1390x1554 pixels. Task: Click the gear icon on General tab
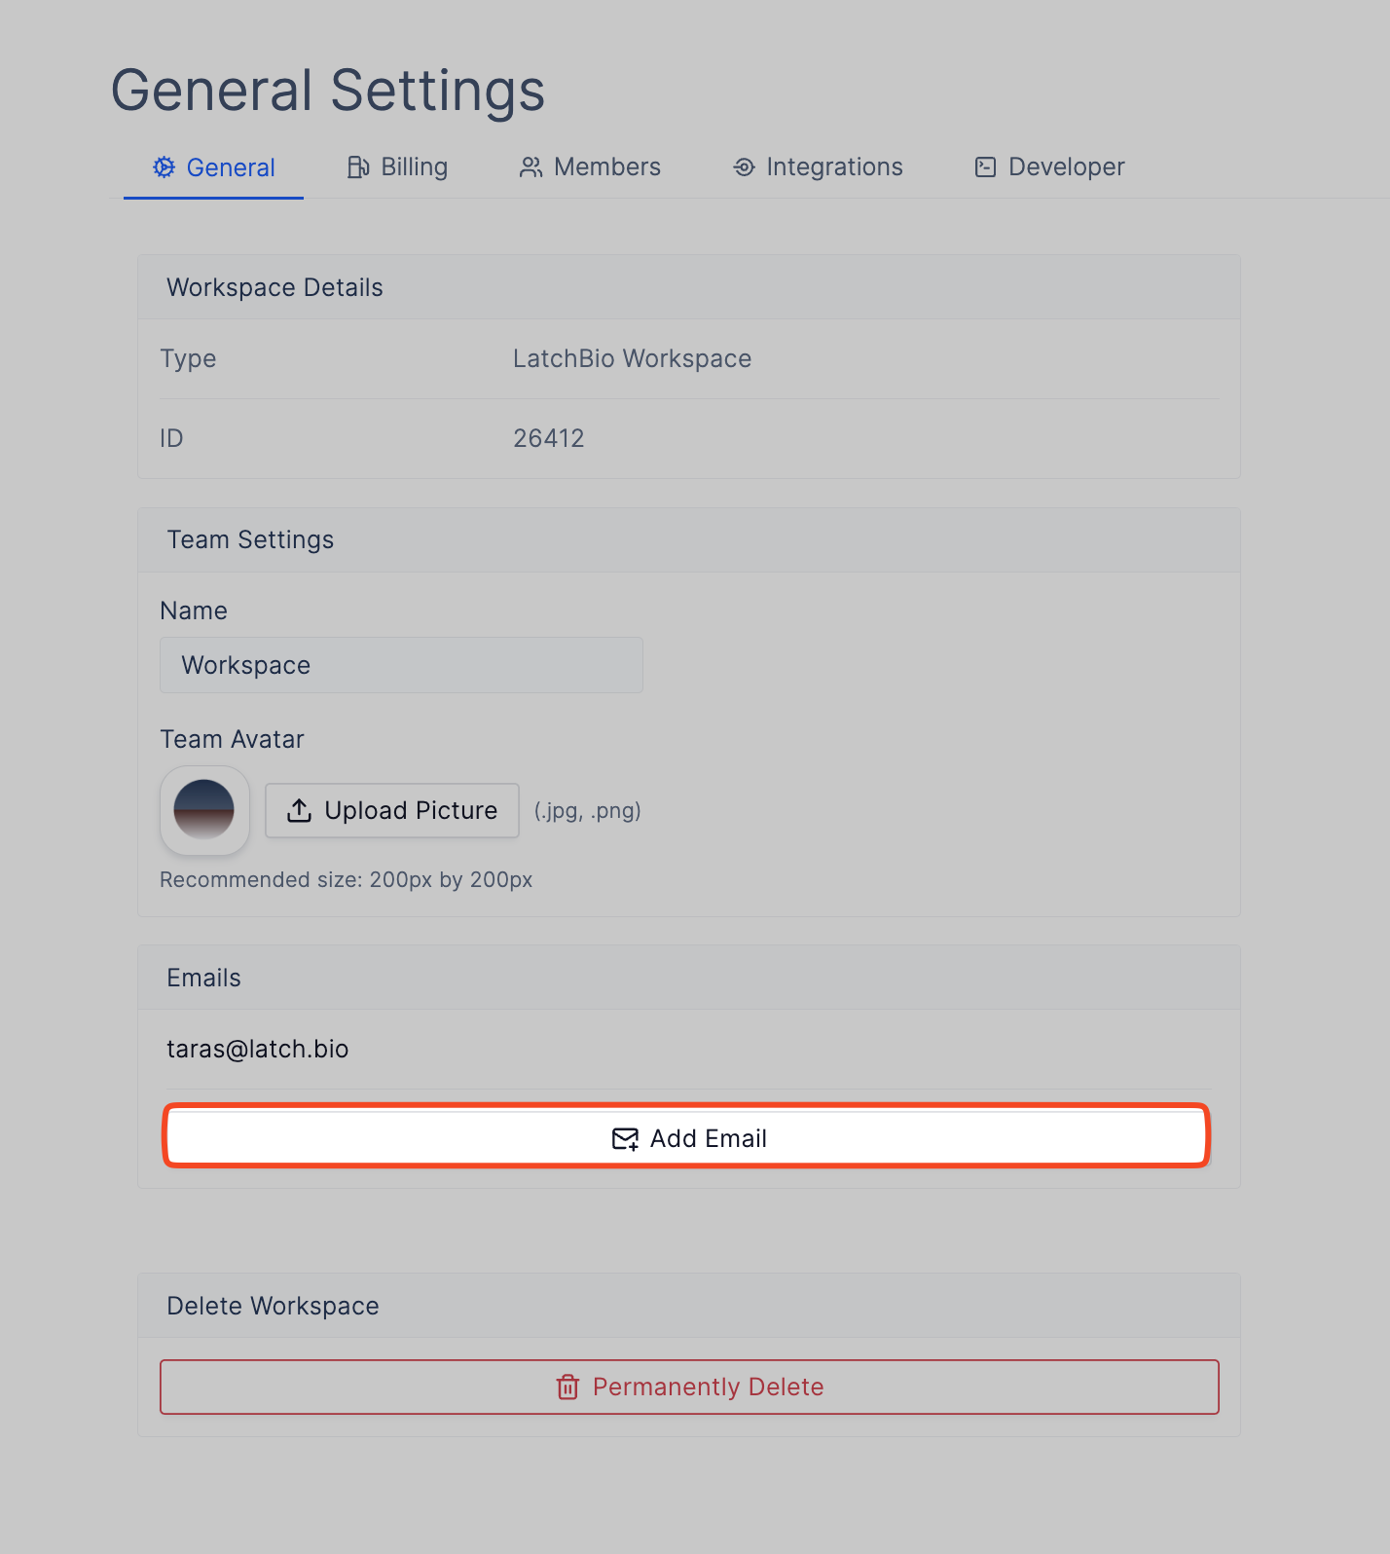[164, 167]
